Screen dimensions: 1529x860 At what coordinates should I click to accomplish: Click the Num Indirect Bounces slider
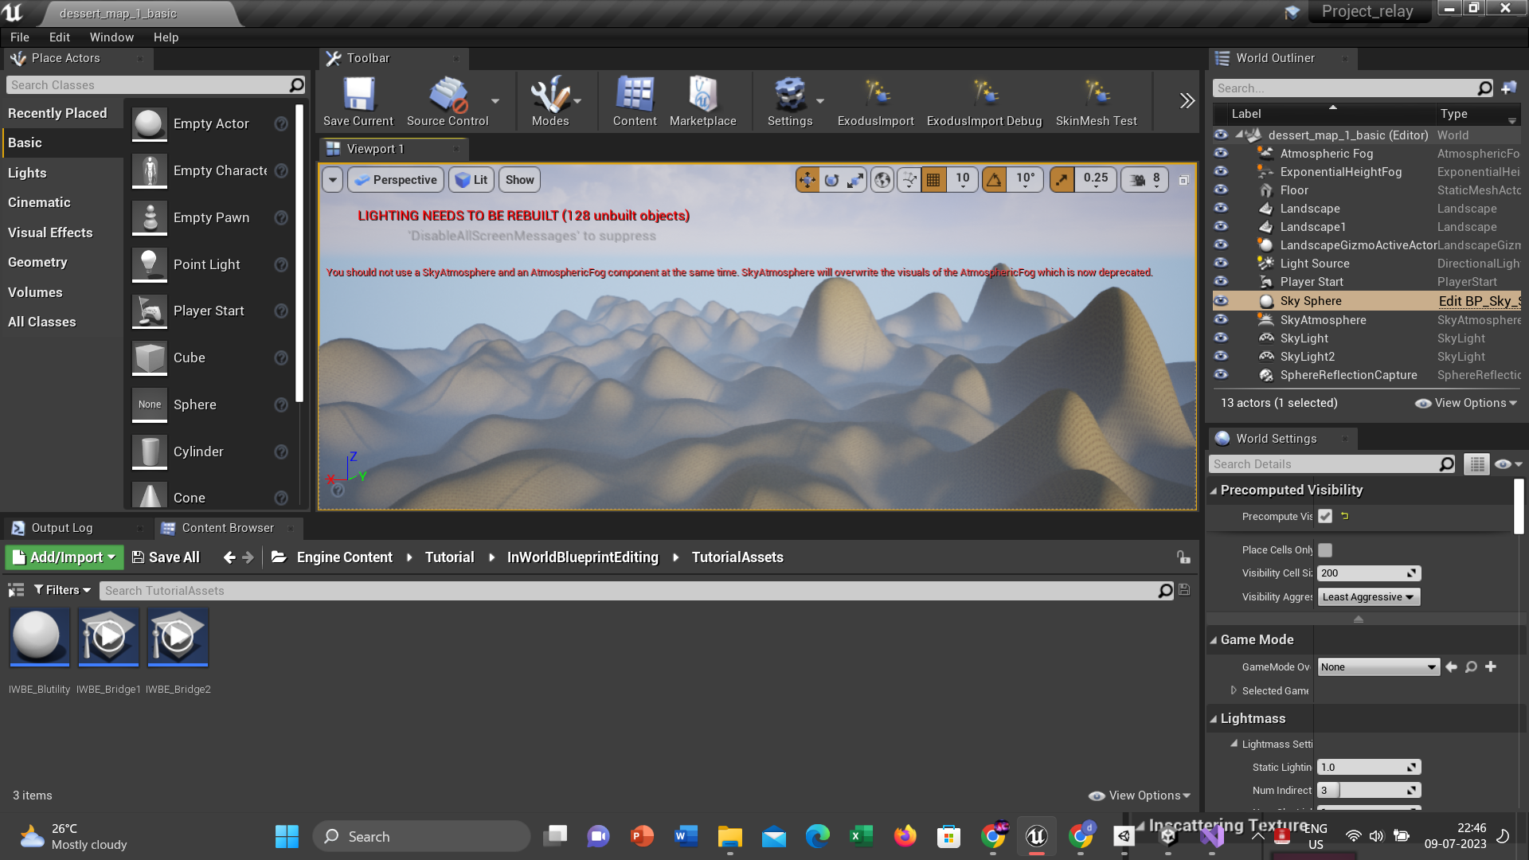(1368, 791)
